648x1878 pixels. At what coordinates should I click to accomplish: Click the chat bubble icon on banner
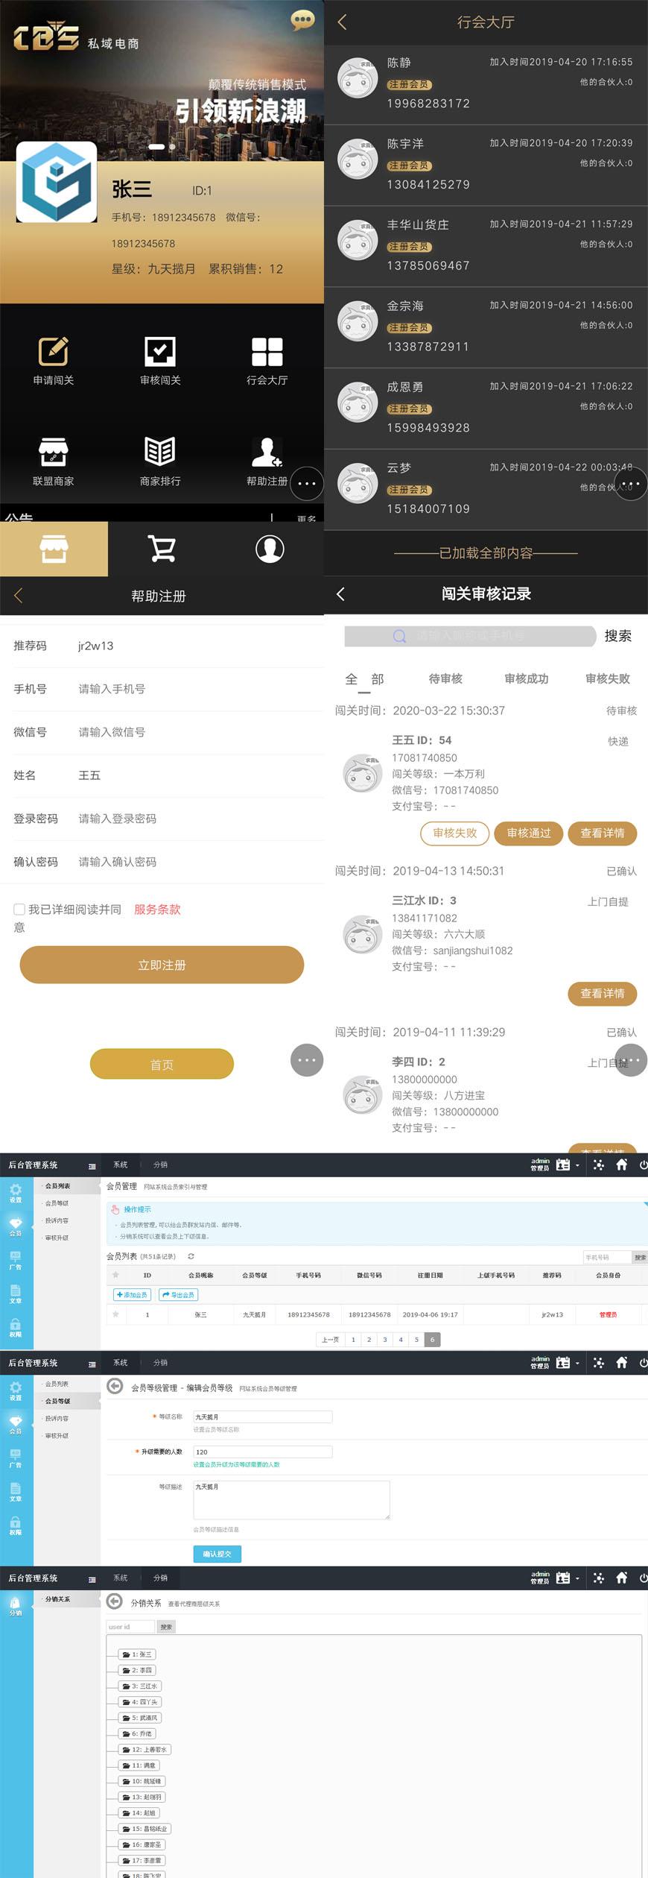302,20
